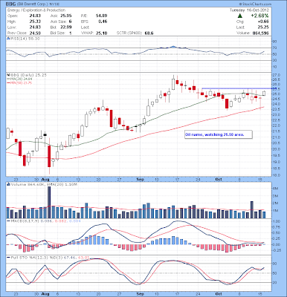This screenshot has height=297, width=287.
Task: Click the green up-arrow change indicator
Action: [x=239, y=16]
